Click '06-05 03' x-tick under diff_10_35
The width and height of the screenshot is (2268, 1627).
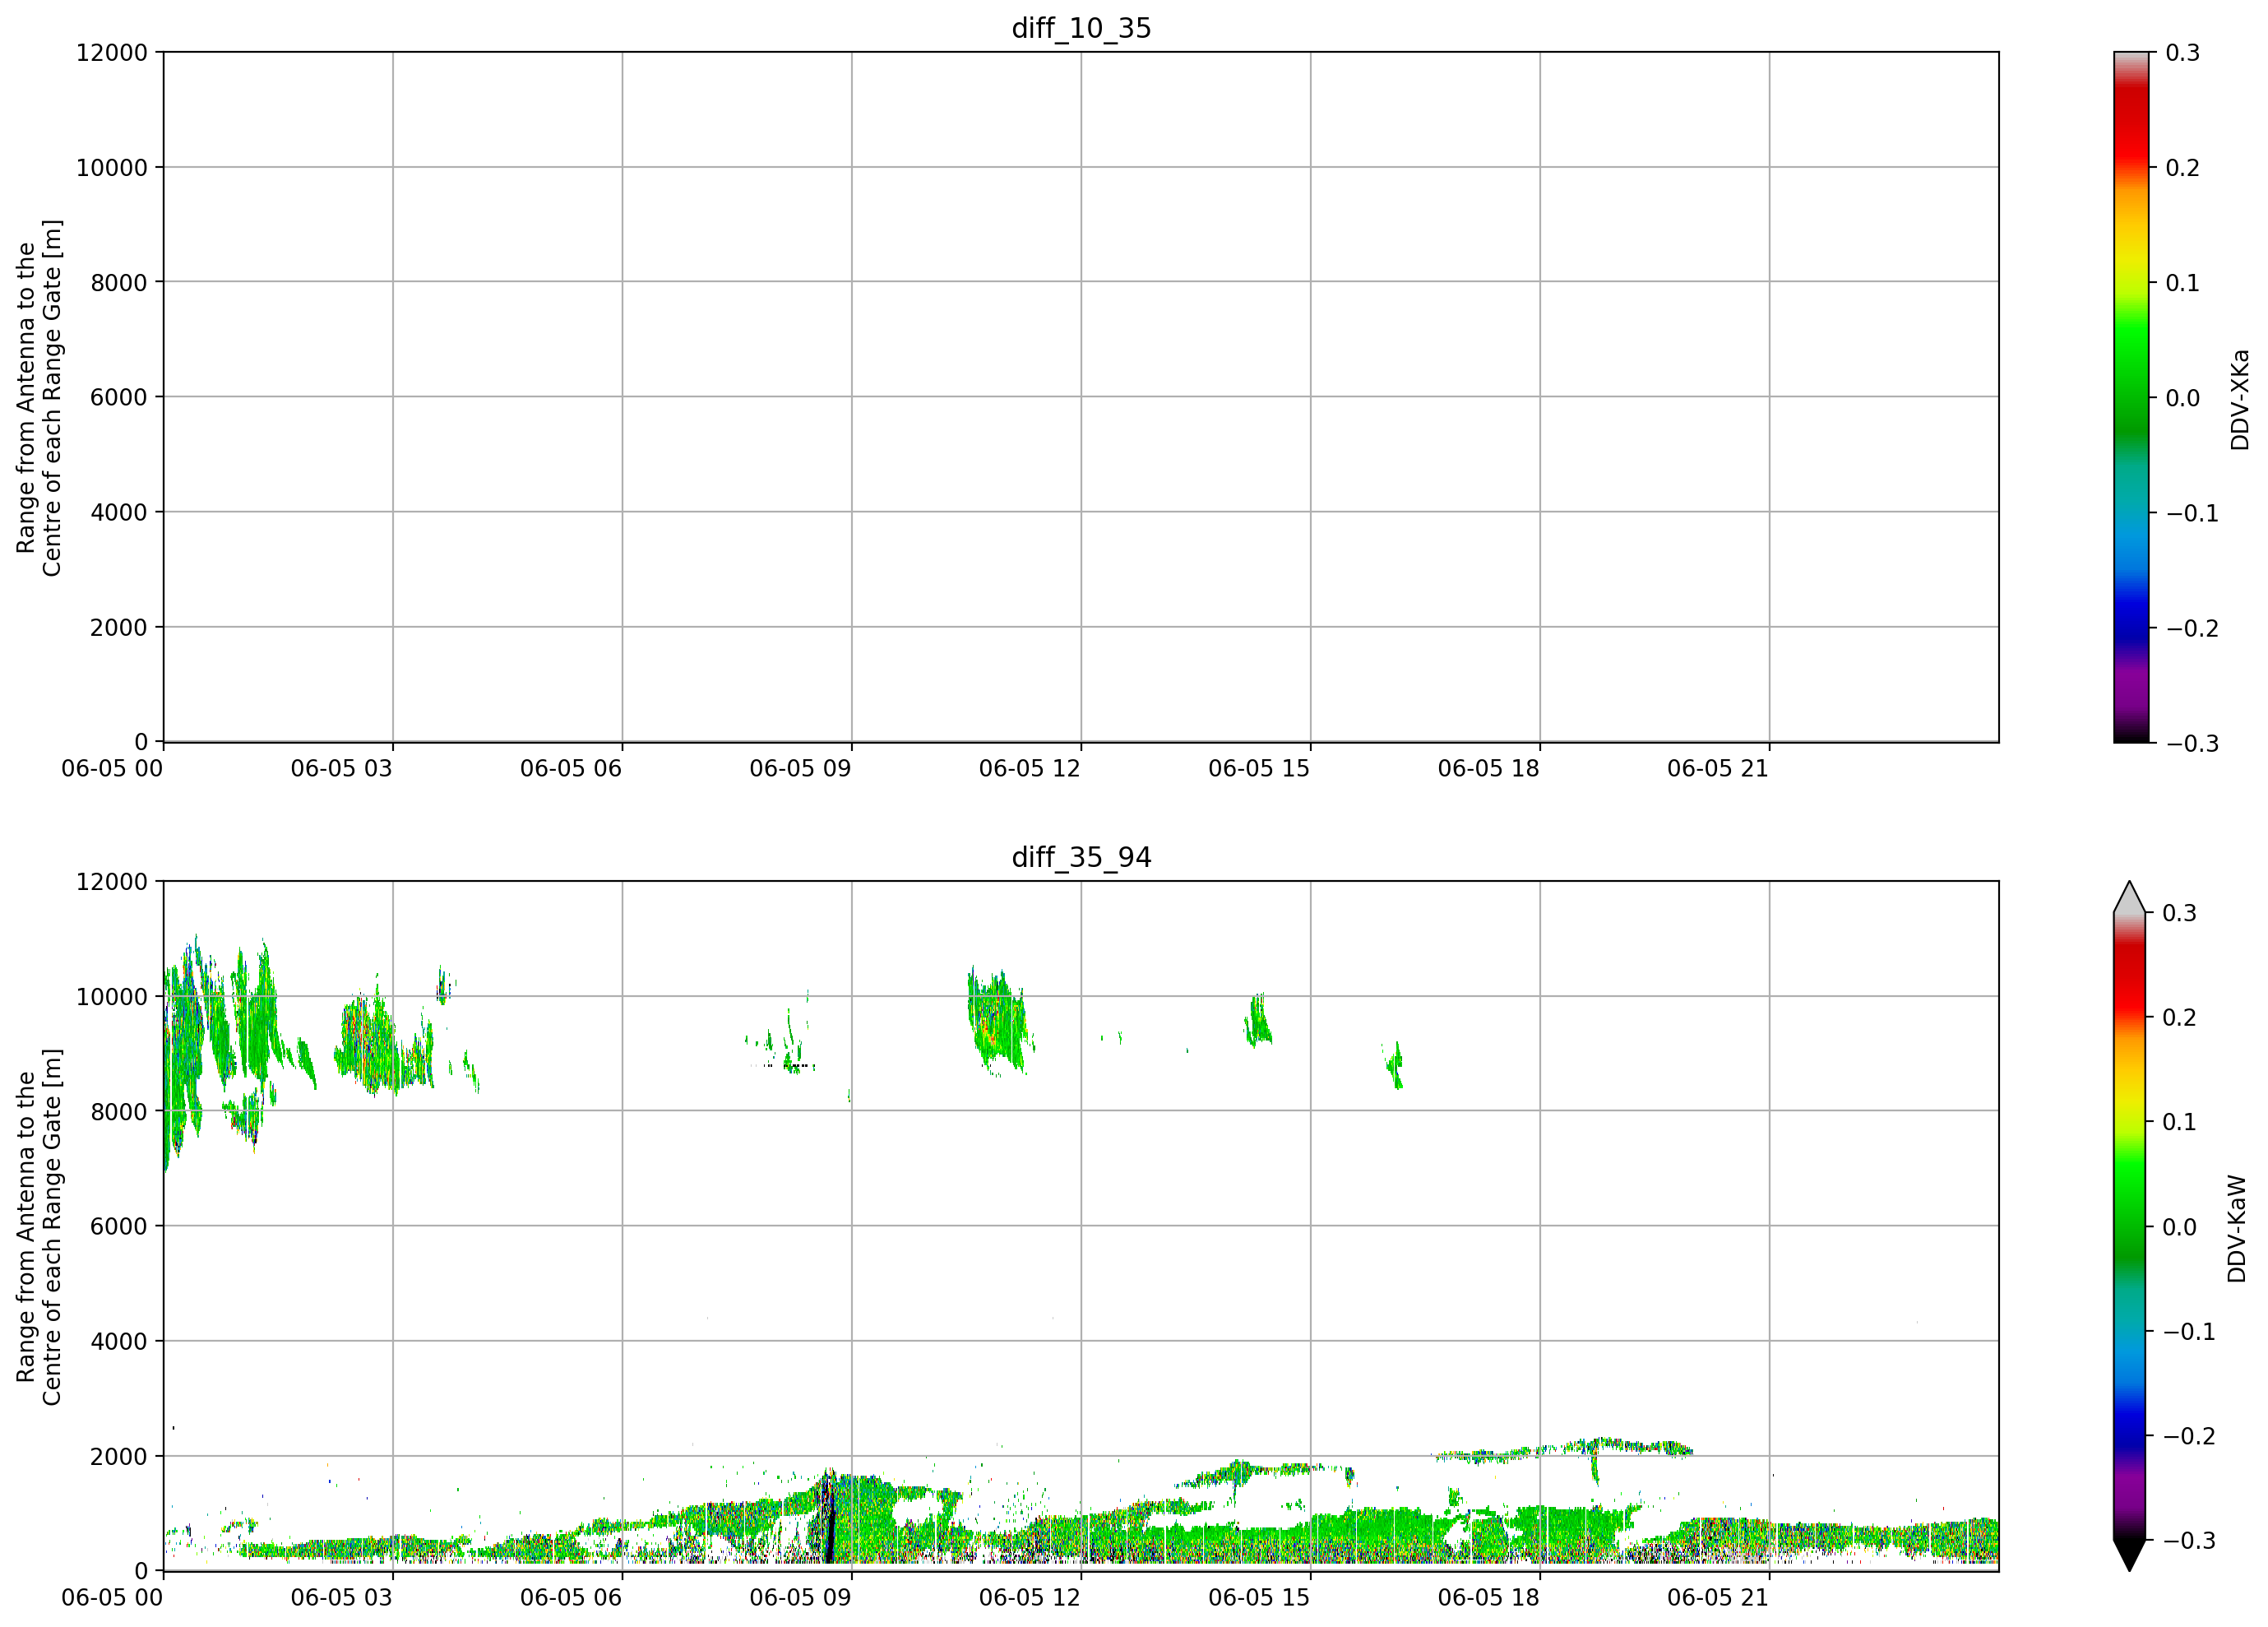point(342,769)
